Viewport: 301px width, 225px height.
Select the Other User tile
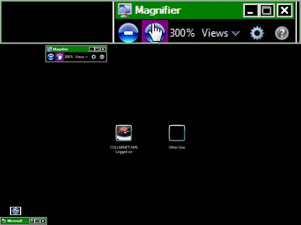click(x=177, y=133)
